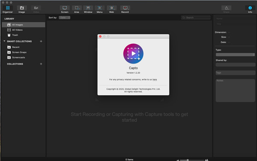Start a screen Record
This screenshot has height=161, width=257.
coord(125,9)
